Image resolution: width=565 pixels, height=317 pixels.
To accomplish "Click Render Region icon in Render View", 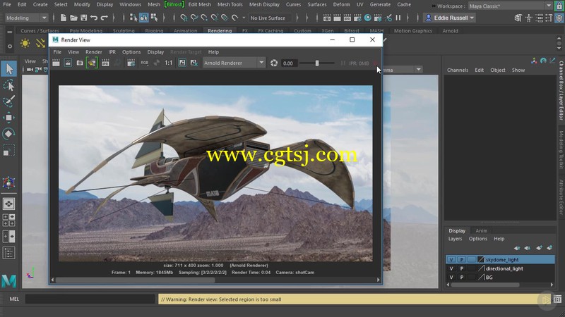I will [x=68, y=63].
